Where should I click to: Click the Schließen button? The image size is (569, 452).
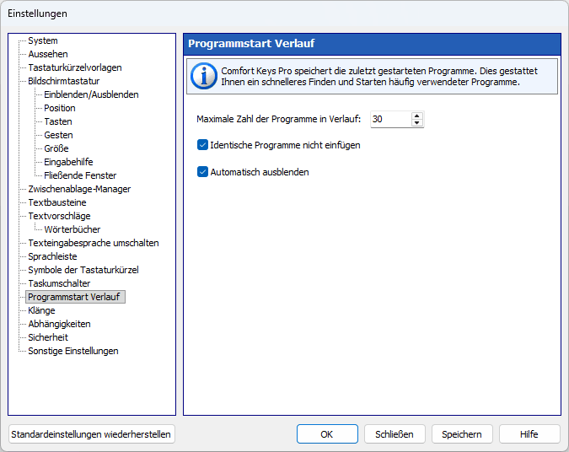395,433
